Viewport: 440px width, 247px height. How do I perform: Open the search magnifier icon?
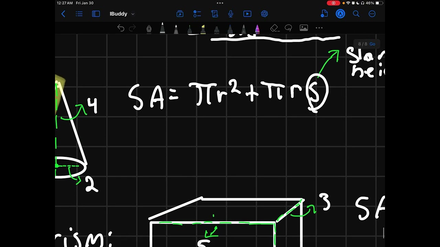(x=356, y=14)
